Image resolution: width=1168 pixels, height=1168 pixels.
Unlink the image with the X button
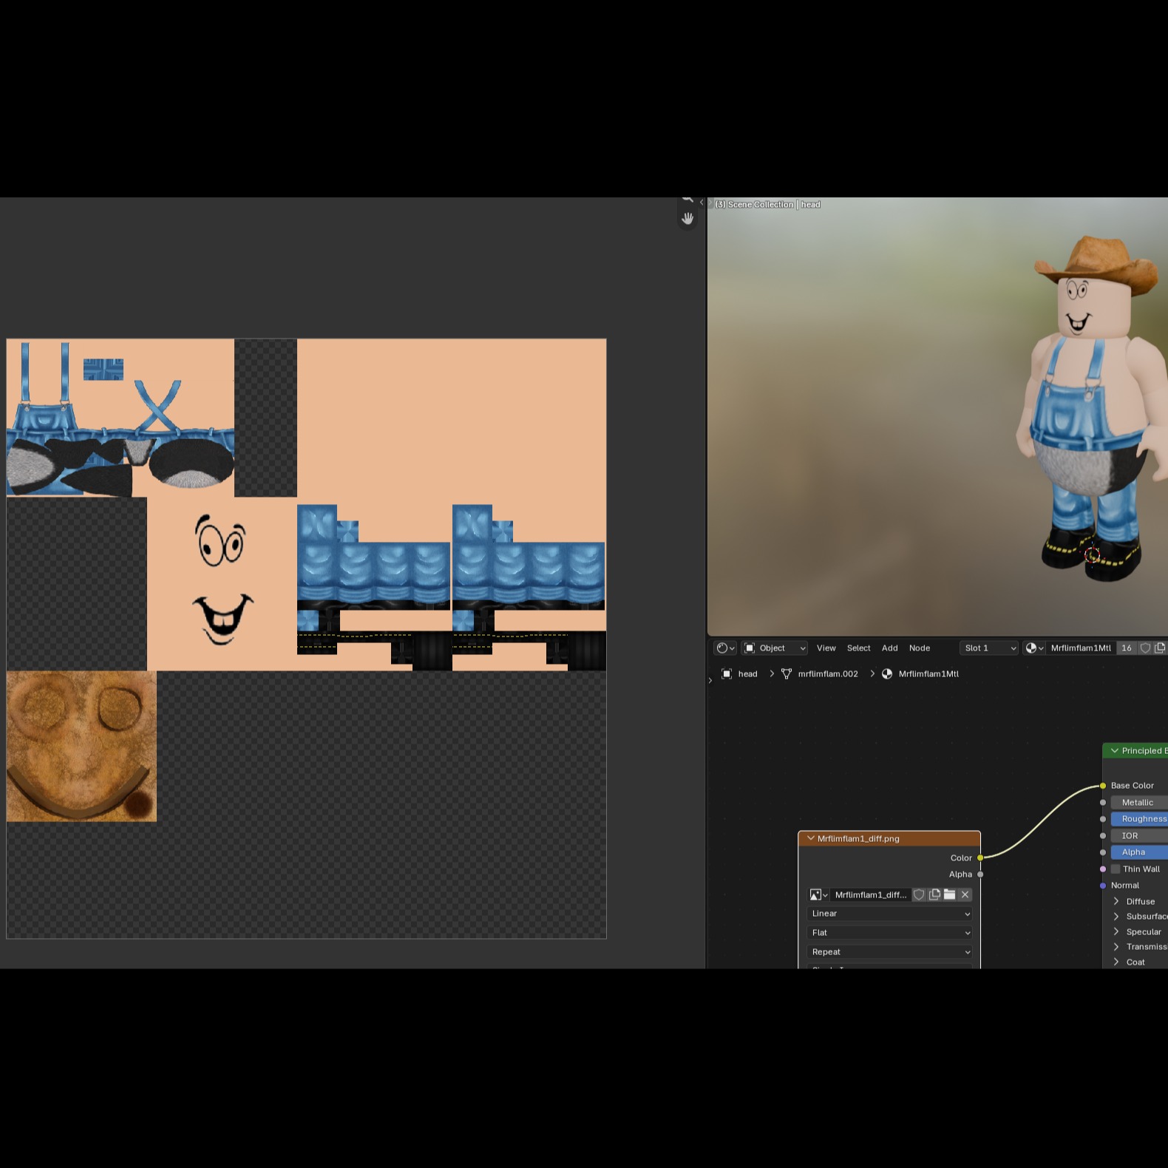click(965, 895)
